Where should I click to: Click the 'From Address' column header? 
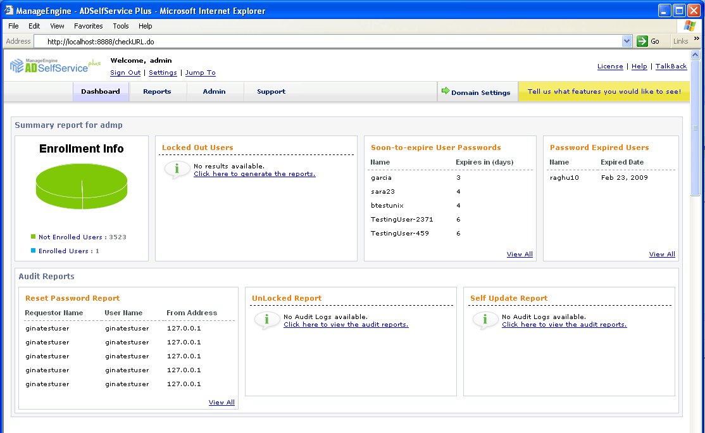[x=192, y=313]
